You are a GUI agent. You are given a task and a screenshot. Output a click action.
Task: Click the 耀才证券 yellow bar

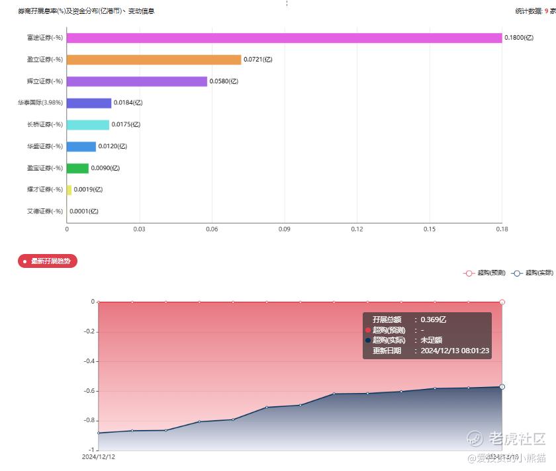[x=69, y=190]
